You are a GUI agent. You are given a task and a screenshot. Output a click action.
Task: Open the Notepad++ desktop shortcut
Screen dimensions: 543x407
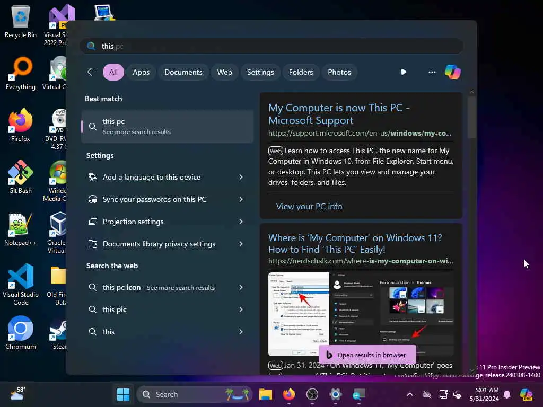pos(21,229)
